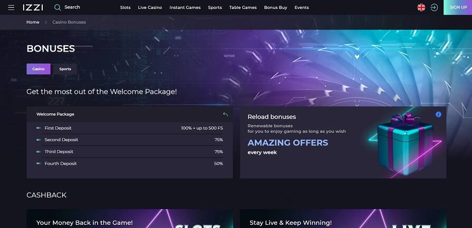This screenshot has height=228, width=472.
Task: Open the UK flag language selector
Action: coord(421,7)
